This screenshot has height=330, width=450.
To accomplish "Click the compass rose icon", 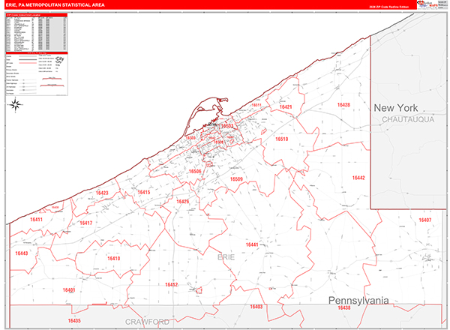I will (x=16, y=104).
